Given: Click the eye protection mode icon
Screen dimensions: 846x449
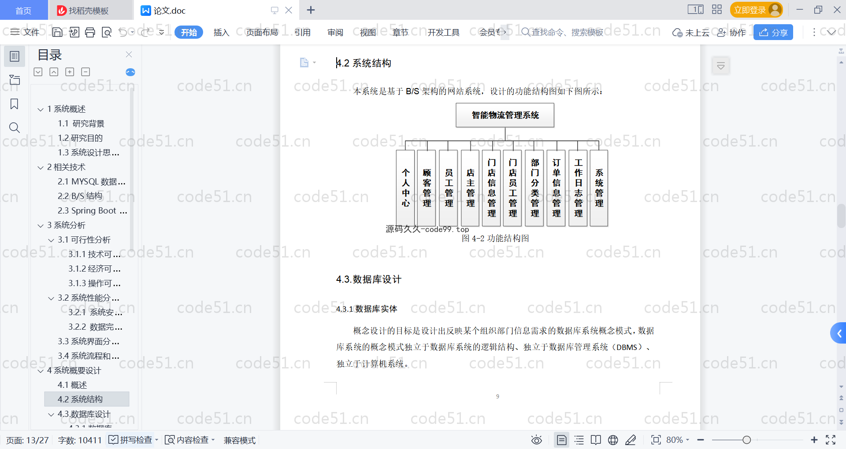Looking at the screenshot, I should (536, 440).
